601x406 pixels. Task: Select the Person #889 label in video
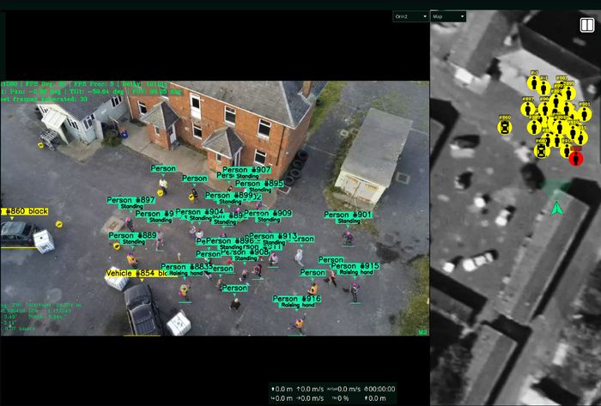point(132,235)
